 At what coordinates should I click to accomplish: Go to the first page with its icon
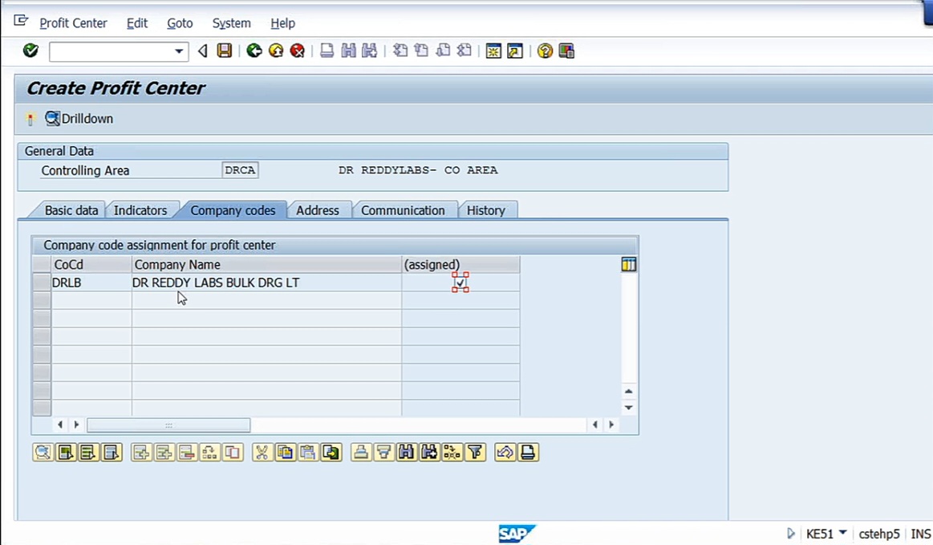coord(400,51)
